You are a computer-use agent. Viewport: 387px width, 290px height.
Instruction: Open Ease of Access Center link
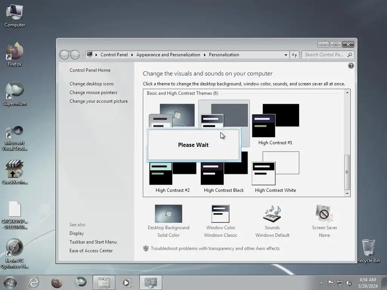tap(91, 251)
